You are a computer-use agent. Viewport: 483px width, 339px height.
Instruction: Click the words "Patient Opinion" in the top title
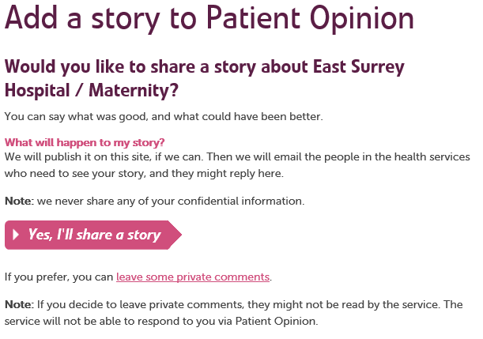(310, 18)
